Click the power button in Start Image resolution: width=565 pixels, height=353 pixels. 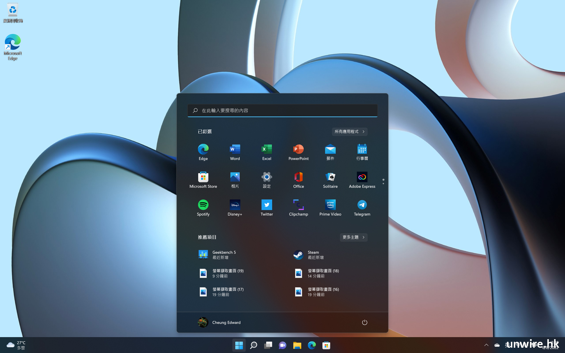pyautogui.click(x=364, y=322)
